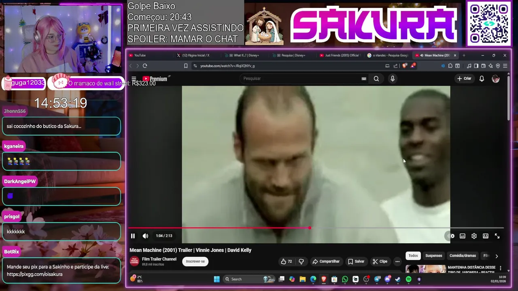Click the red progress bar scrubber handle
The image size is (518, 291).
(310, 228)
